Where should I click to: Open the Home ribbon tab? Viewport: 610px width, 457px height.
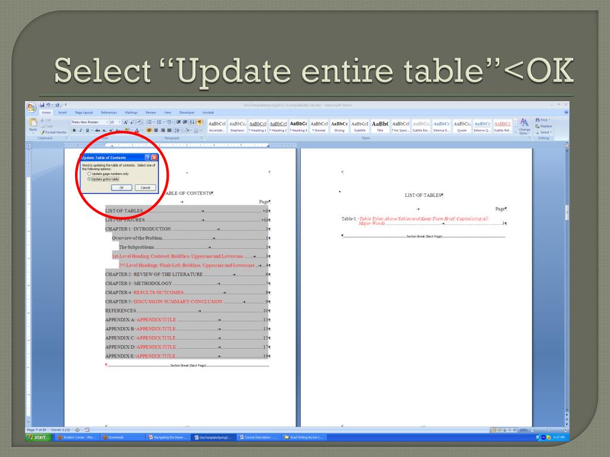[x=46, y=112]
